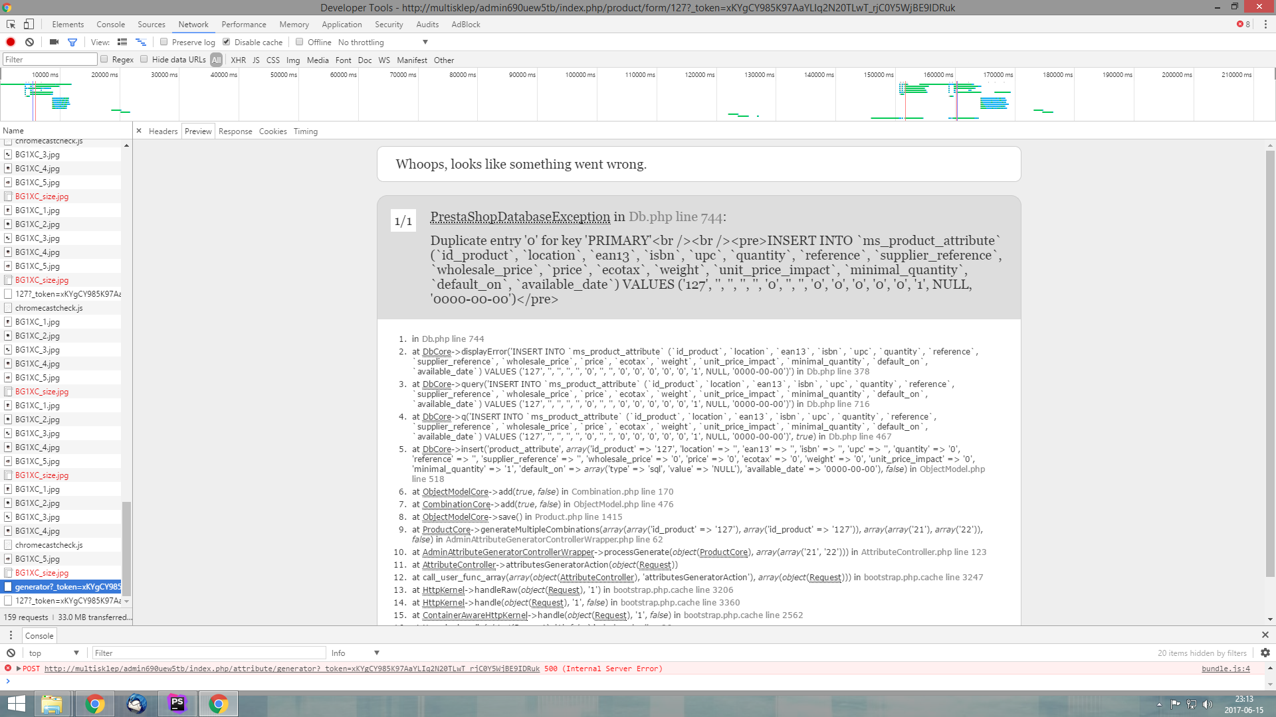
Task: Toggle the network filter funnel icon
Action: click(x=72, y=42)
